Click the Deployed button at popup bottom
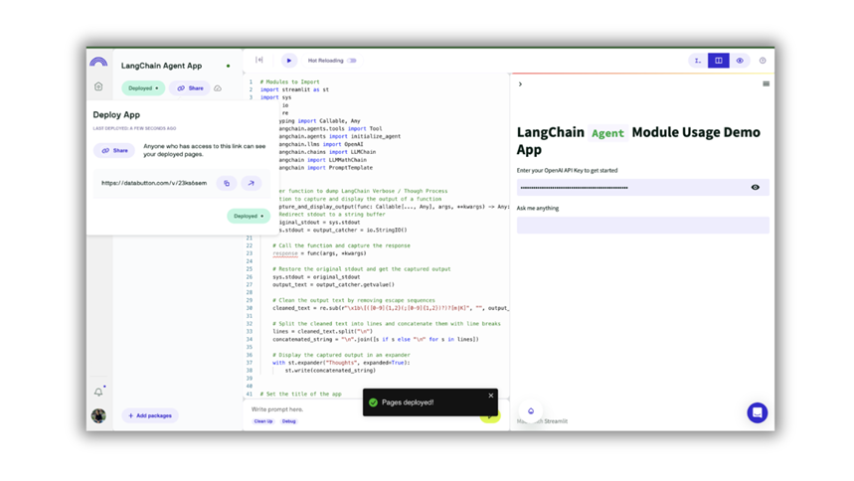 [x=249, y=217]
